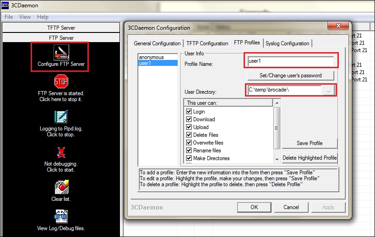The image size is (375, 237).
Task: Click the Cancel button
Action: click(291, 207)
